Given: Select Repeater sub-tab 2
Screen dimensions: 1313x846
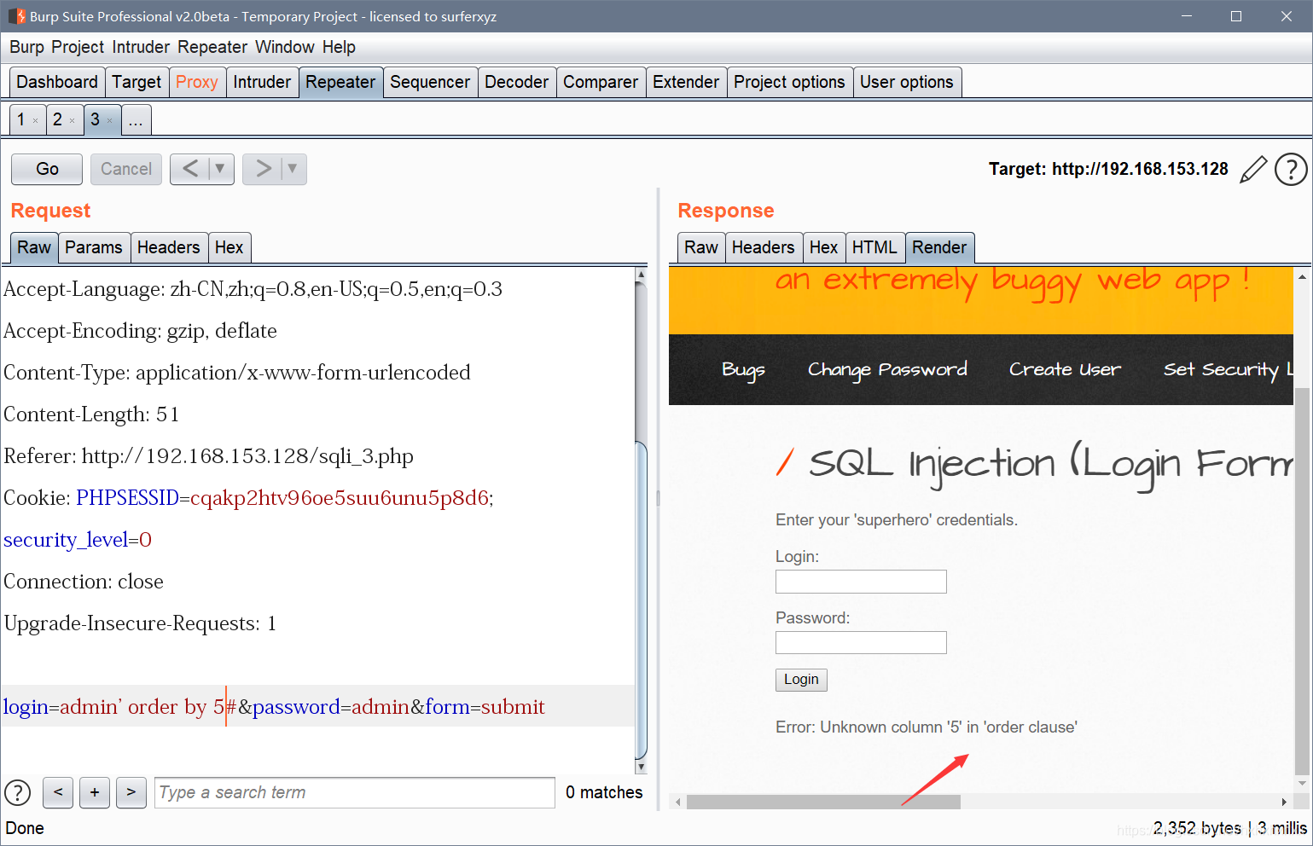Looking at the screenshot, I should pos(58,119).
